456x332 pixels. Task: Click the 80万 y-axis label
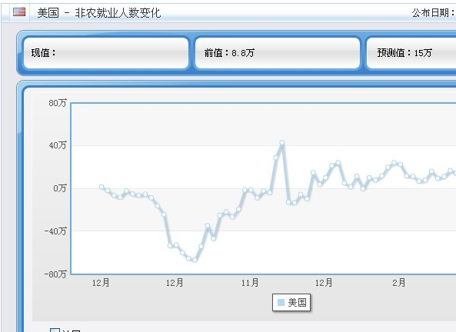[x=58, y=103]
